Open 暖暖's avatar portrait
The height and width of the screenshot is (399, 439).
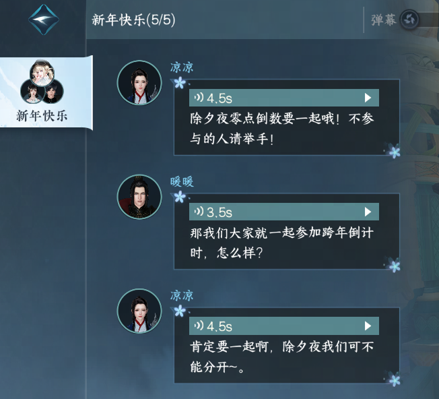click(139, 197)
